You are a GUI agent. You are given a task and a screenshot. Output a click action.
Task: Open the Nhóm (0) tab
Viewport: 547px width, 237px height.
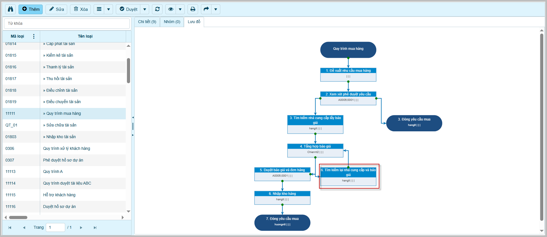(172, 22)
